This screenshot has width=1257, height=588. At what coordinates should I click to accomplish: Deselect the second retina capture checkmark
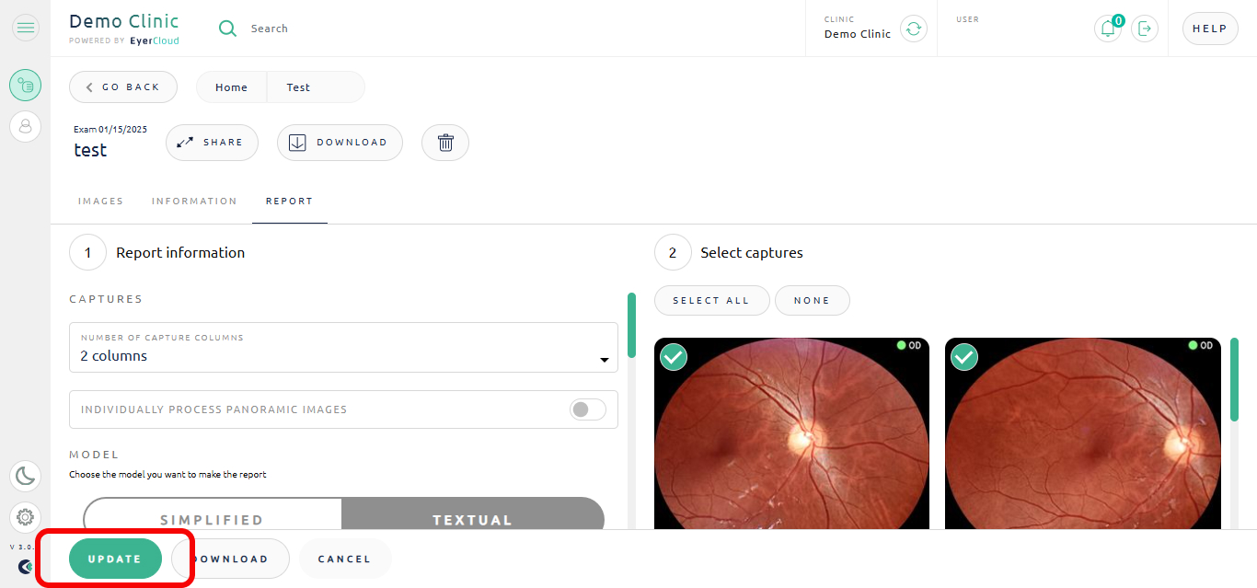964,357
